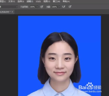The image size is (109, 96).
Task: Click the 不透明度 label
Action: click(x=24, y=7)
